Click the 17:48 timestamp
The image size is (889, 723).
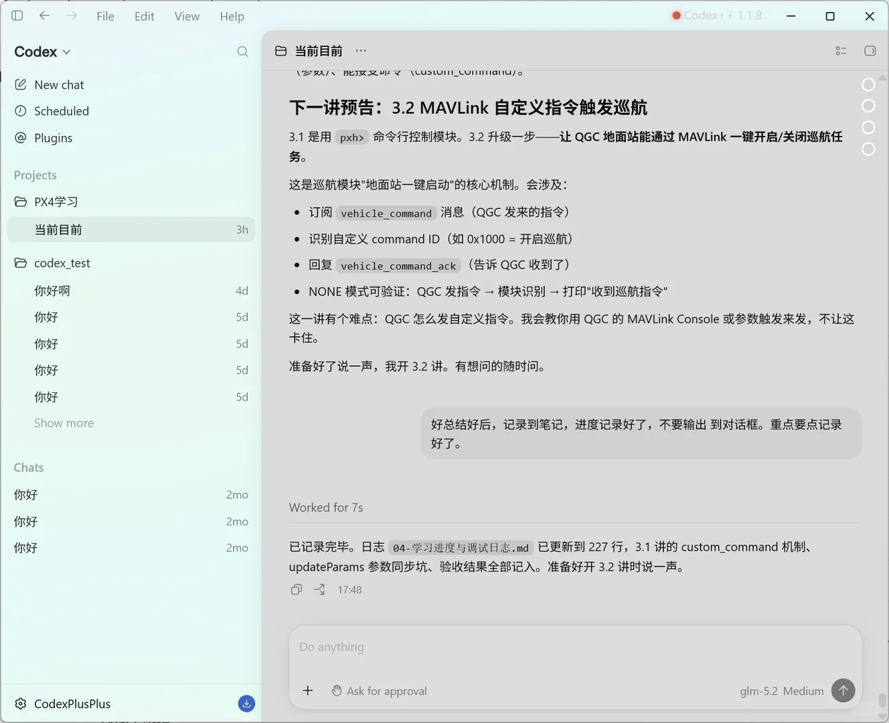coord(349,590)
